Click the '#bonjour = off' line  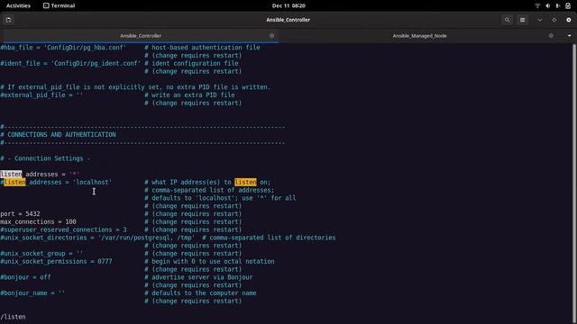coord(25,277)
